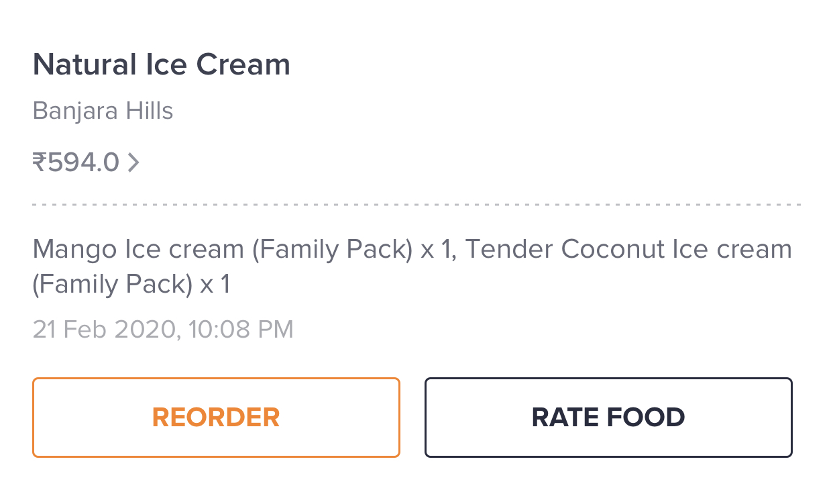Tap the REORDER button
This screenshot has width=833, height=486.
click(216, 418)
